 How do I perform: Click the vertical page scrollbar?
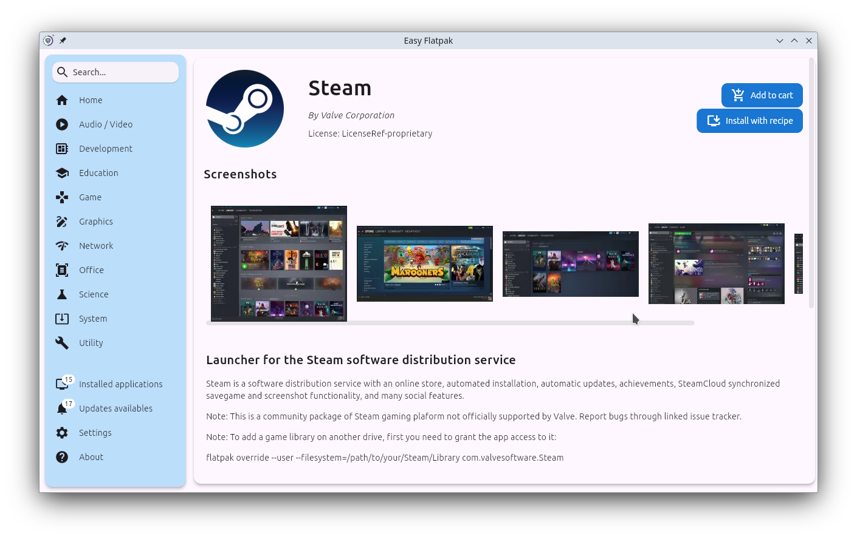pos(811,183)
